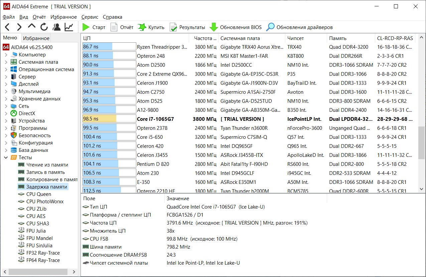This screenshot has height=277, width=426.
Task: Select the DirectX Xbox icon in tree
Action: (14, 113)
